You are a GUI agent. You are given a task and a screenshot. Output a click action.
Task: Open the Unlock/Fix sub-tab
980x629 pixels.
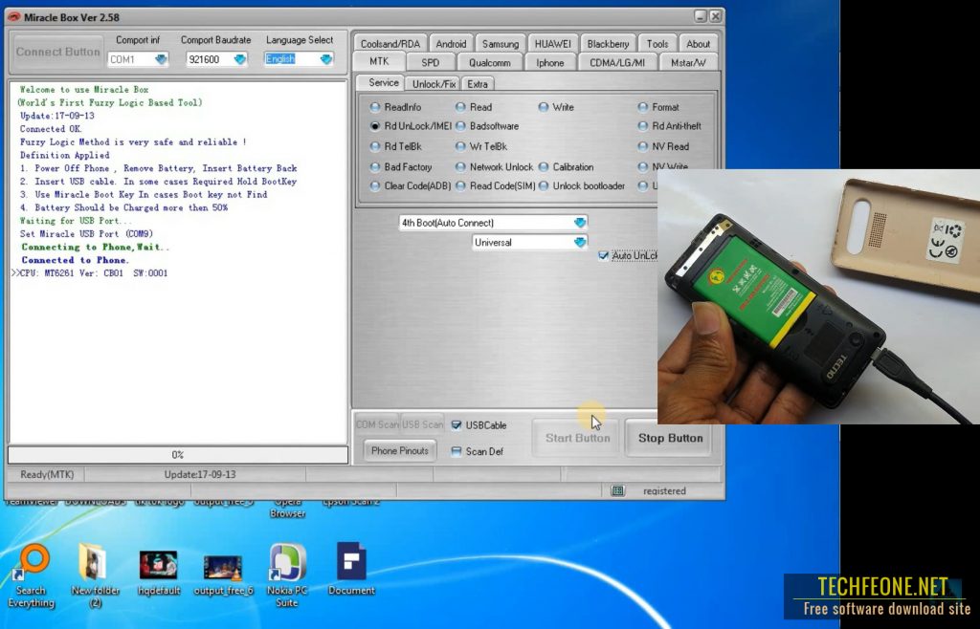[x=434, y=83]
